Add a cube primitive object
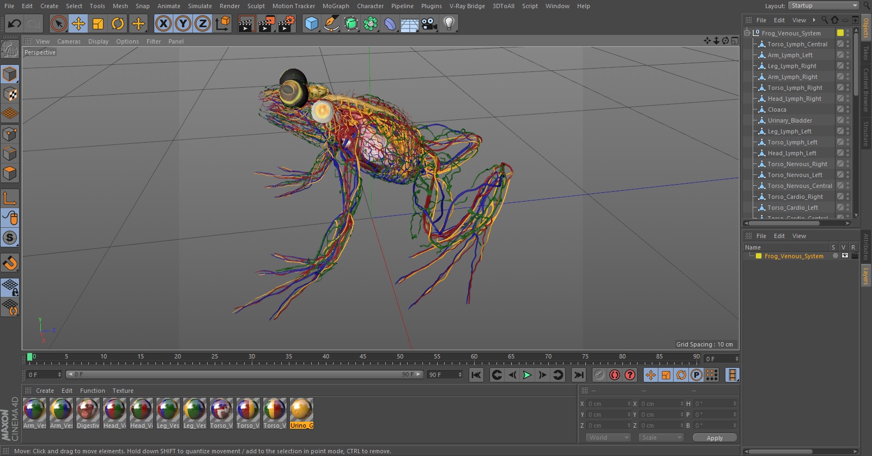 (x=311, y=23)
